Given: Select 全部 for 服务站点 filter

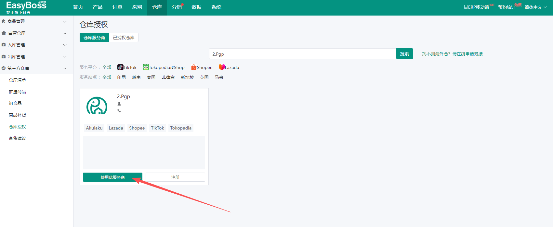Looking at the screenshot, I should [x=107, y=77].
